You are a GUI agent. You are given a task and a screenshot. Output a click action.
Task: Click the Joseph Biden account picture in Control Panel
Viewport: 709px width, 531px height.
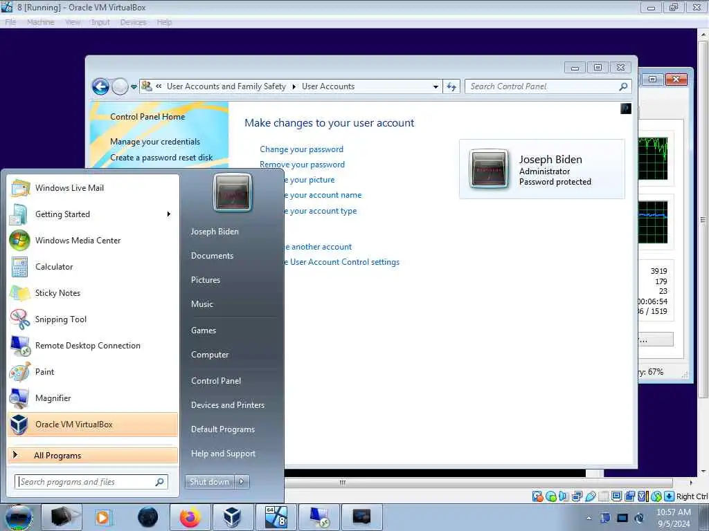point(489,169)
